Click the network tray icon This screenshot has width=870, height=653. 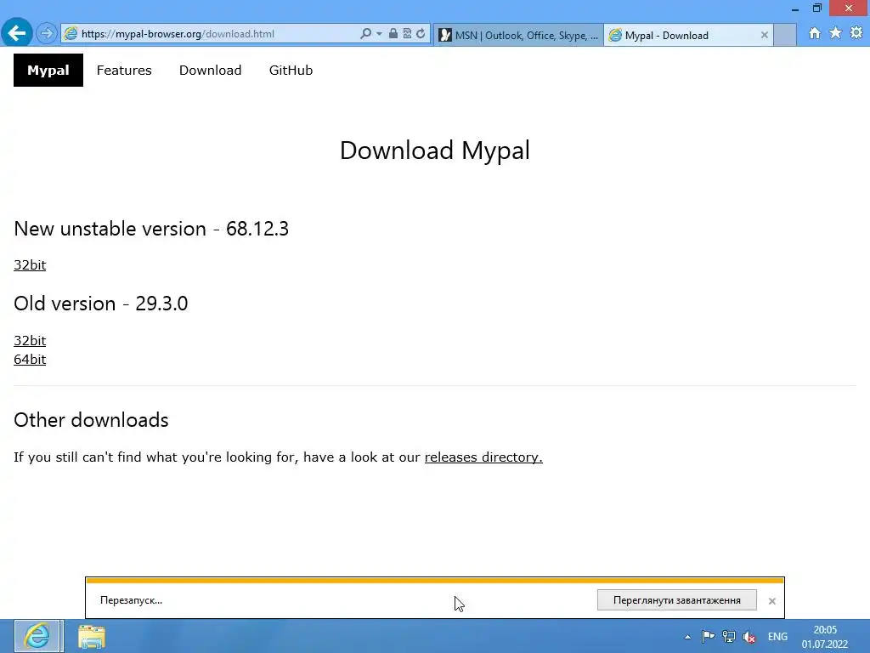tap(728, 636)
